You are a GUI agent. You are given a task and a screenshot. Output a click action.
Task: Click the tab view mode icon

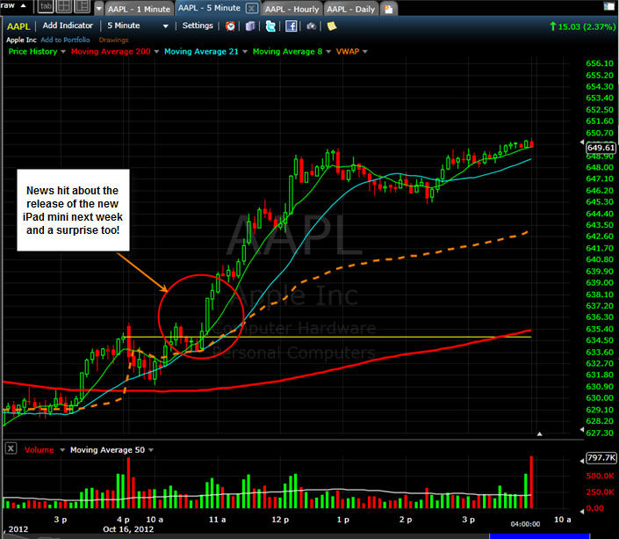[x=46, y=6]
